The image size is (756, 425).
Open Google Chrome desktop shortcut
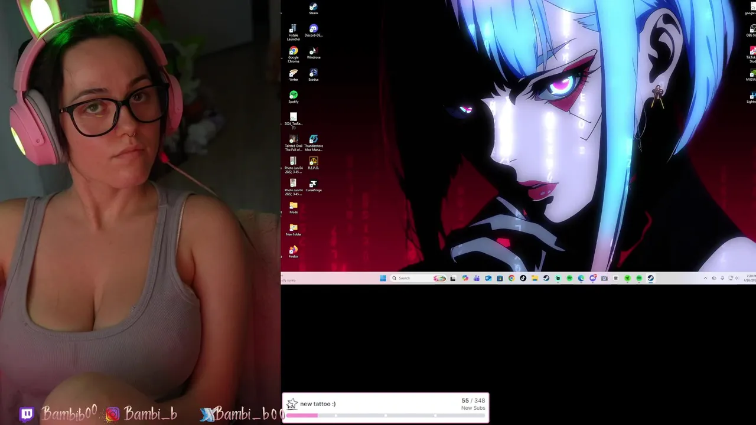pos(293,55)
